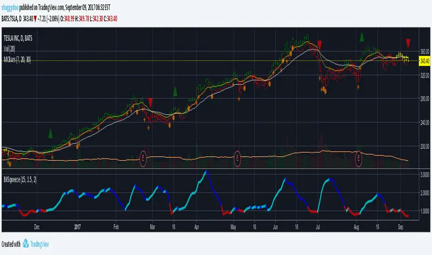
Task: Follow the TradingView text link beside the logo
Action: (39, 244)
